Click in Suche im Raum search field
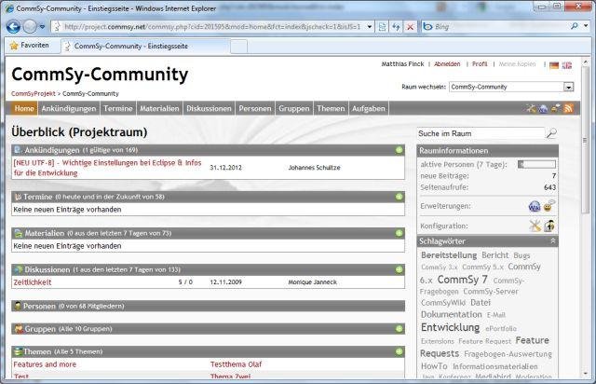 click(x=481, y=133)
